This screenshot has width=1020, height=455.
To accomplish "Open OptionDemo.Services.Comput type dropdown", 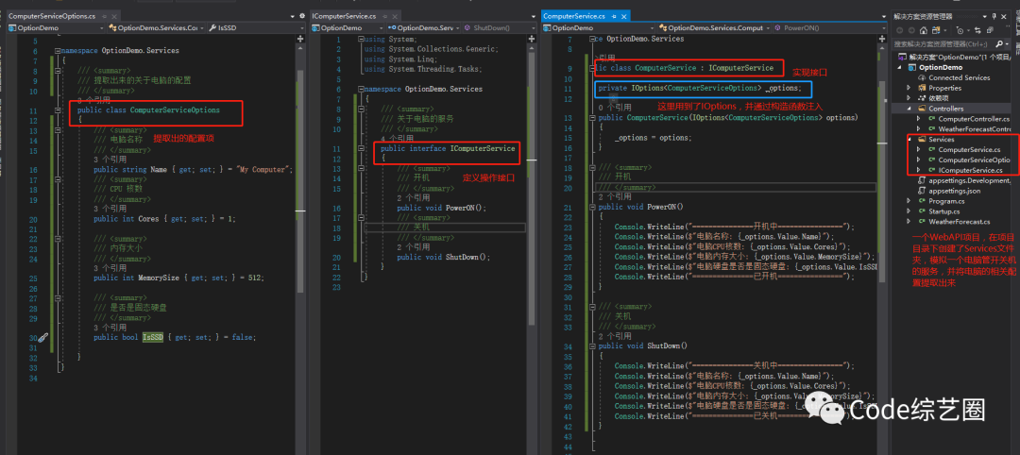I will (x=714, y=28).
